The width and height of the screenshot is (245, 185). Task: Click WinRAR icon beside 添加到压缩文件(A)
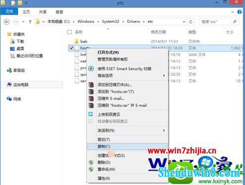(x=91, y=85)
